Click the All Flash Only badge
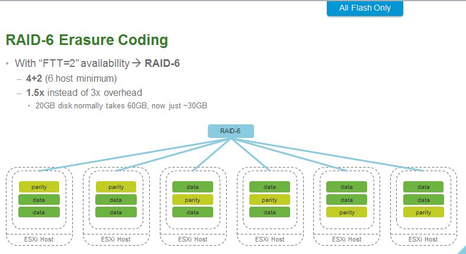 tap(365, 8)
